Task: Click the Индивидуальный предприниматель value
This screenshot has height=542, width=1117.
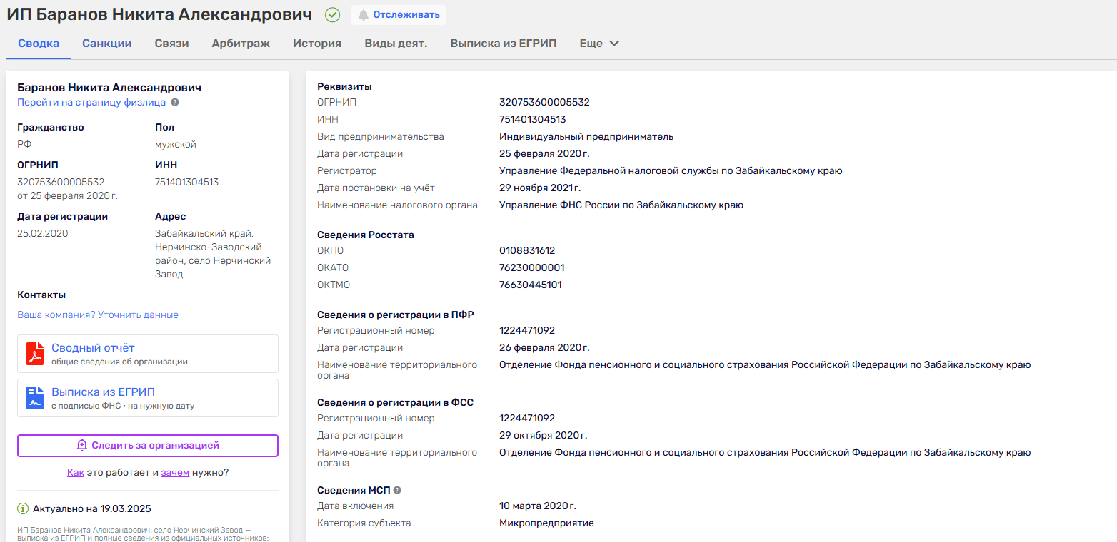Action: [x=586, y=137]
